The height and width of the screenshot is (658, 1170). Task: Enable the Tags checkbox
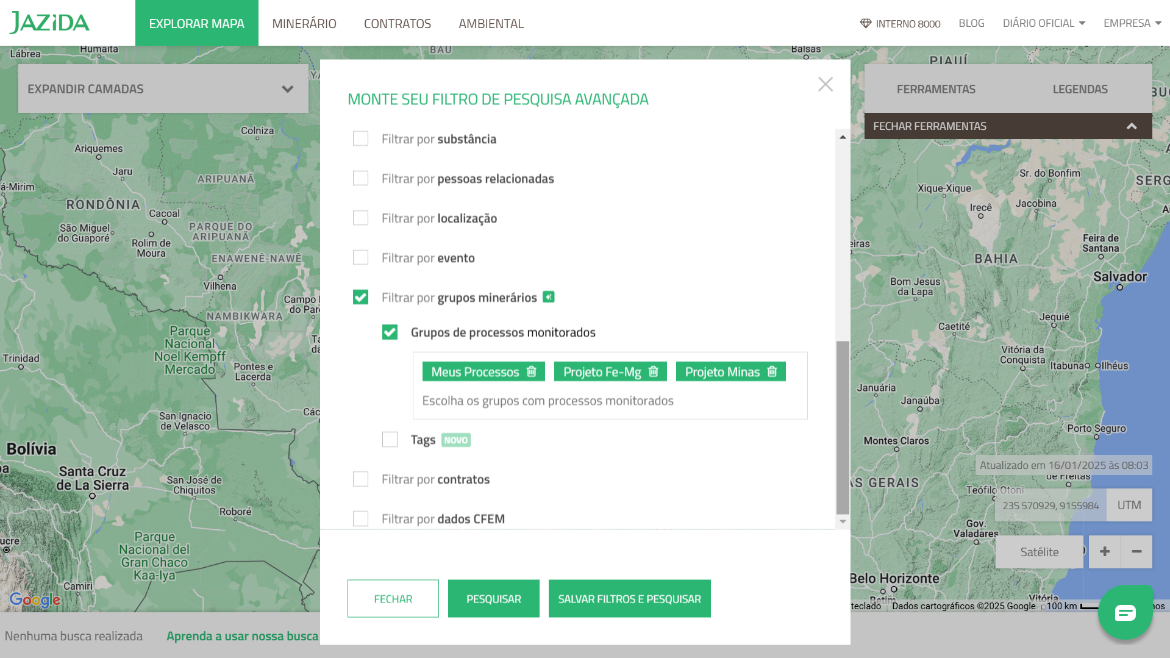[x=390, y=439]
